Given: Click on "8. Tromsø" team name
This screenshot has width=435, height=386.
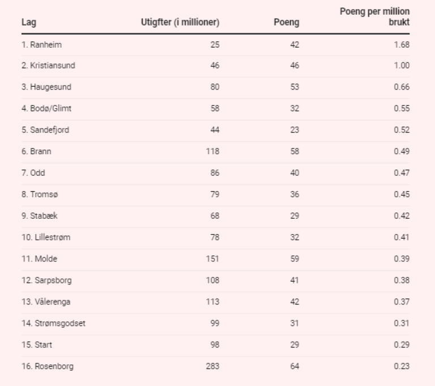Looking at the screenshot, I should point(40,195).
